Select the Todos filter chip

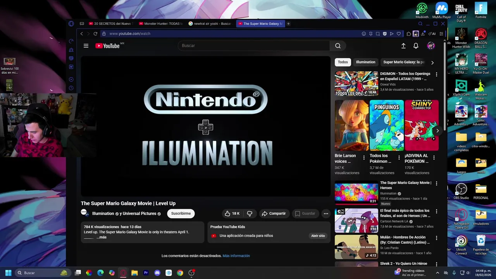pos(343,62)
